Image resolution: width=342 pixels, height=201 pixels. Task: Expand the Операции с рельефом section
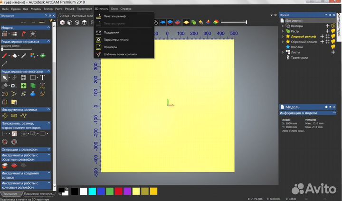48,149
